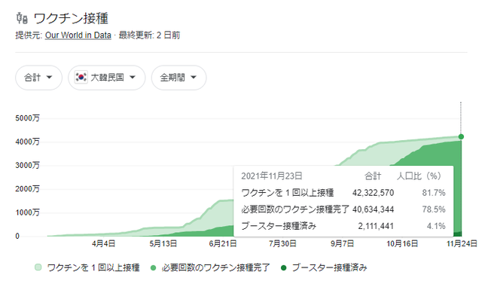Click the South Korea flag icon

81,77
